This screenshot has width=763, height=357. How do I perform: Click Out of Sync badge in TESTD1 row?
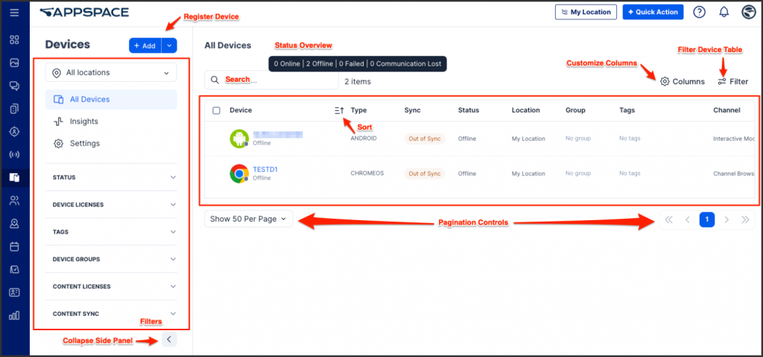click(424, 173)
